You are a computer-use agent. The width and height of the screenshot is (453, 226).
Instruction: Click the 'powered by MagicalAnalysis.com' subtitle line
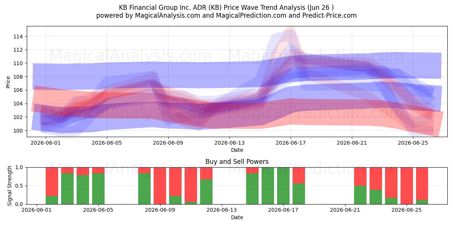coord(226,15)
